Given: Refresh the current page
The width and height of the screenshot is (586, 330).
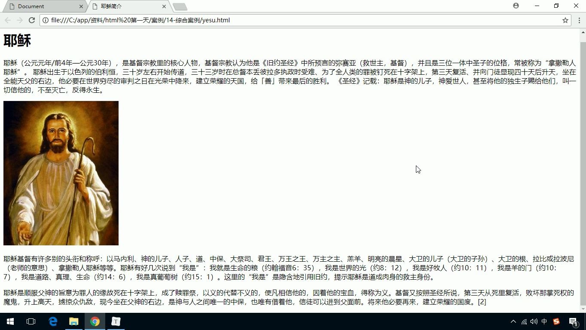Looking at the screenshot, I should pyautogui.click(x=32, y=20).
